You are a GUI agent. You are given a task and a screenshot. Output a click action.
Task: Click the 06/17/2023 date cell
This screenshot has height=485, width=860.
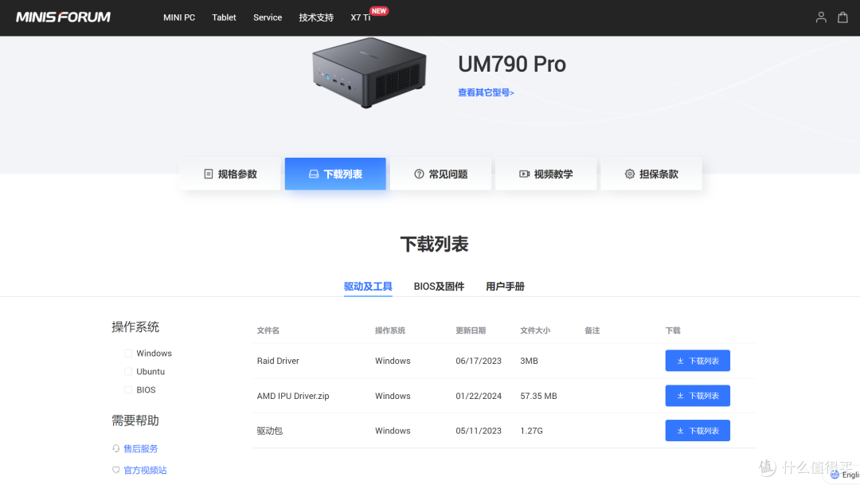coord(479,361)
